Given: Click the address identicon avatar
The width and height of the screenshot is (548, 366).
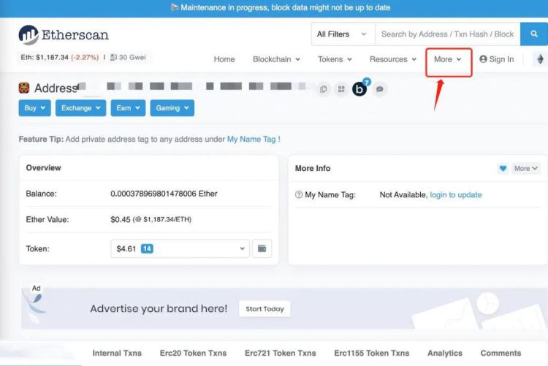Looking at the screenshot, I should tap(25, 88).
